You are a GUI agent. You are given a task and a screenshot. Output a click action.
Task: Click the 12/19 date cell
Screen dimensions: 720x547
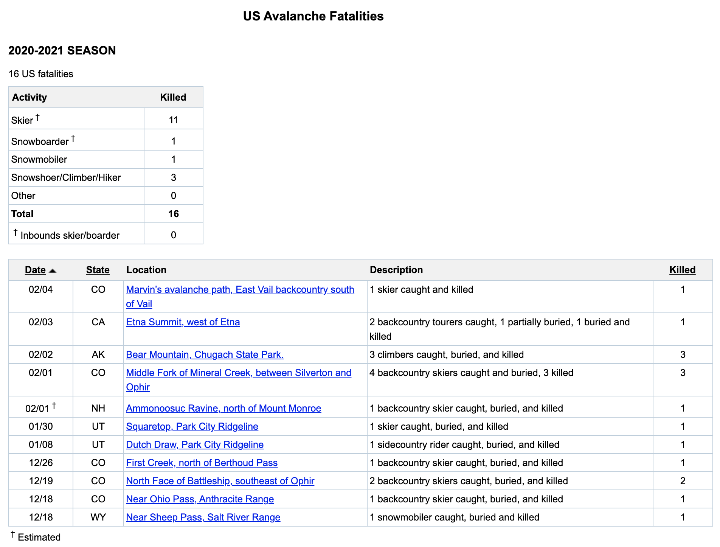coord(41,481)
